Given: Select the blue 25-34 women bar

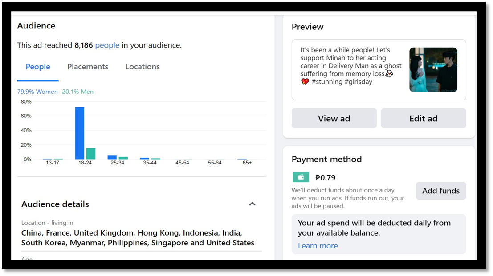Looking at the screenshot, I should tap(112, 157).
